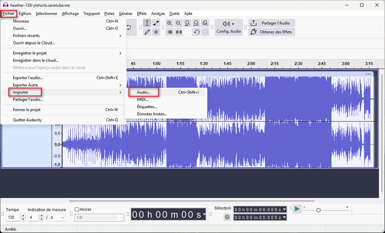Choose Données brutes... in Importer submenu

click(166, 114)
